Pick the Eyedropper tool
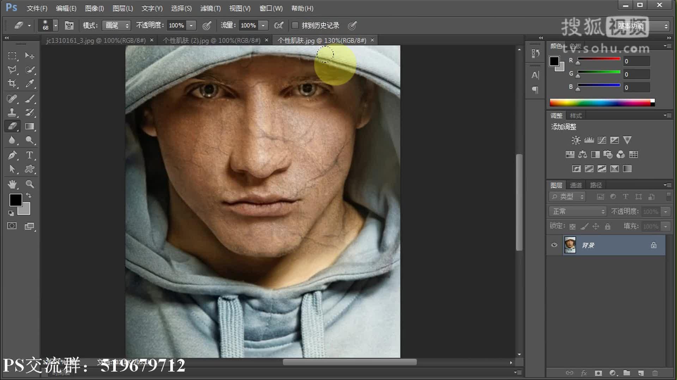 pos(30,83)
